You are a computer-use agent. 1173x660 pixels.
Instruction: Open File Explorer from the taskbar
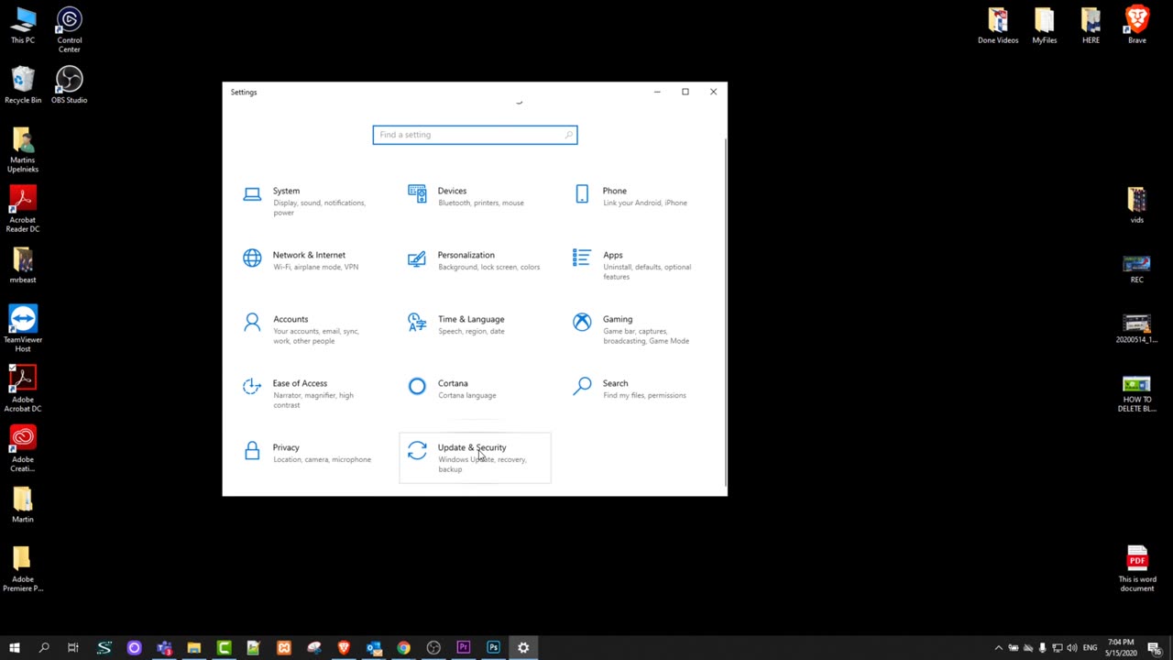pos(194,648)
